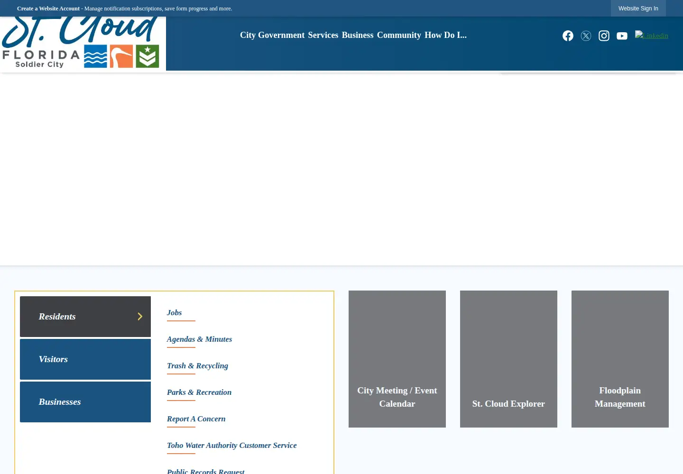
Task: Open the Report A Concern link
Action: click(x=196, y=419)
